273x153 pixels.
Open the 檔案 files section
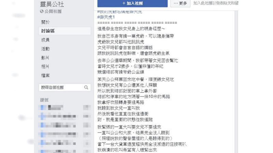pos(45,75)
